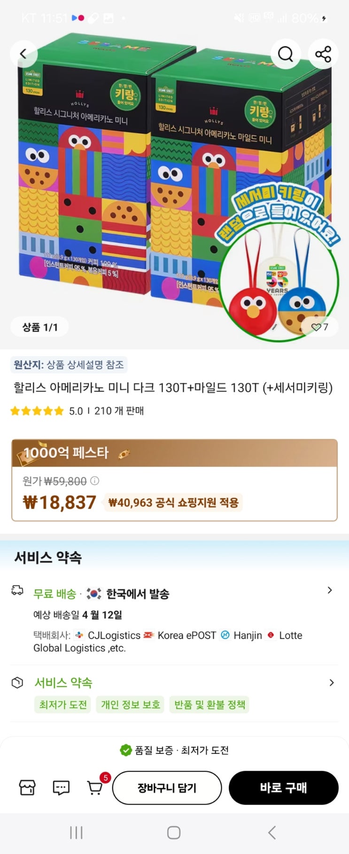349x854 pixels.
Task: Select 개인 정보 보호 tag
Action: click(131, 704)
